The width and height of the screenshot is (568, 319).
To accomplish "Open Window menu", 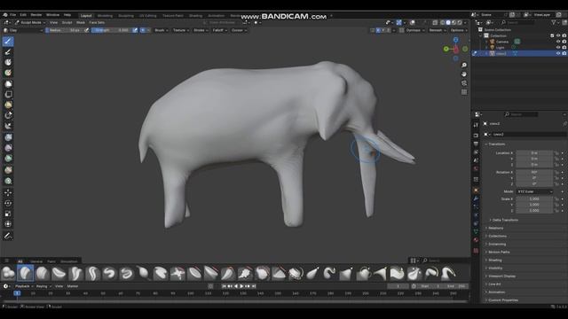I will (x=52, y=15).
